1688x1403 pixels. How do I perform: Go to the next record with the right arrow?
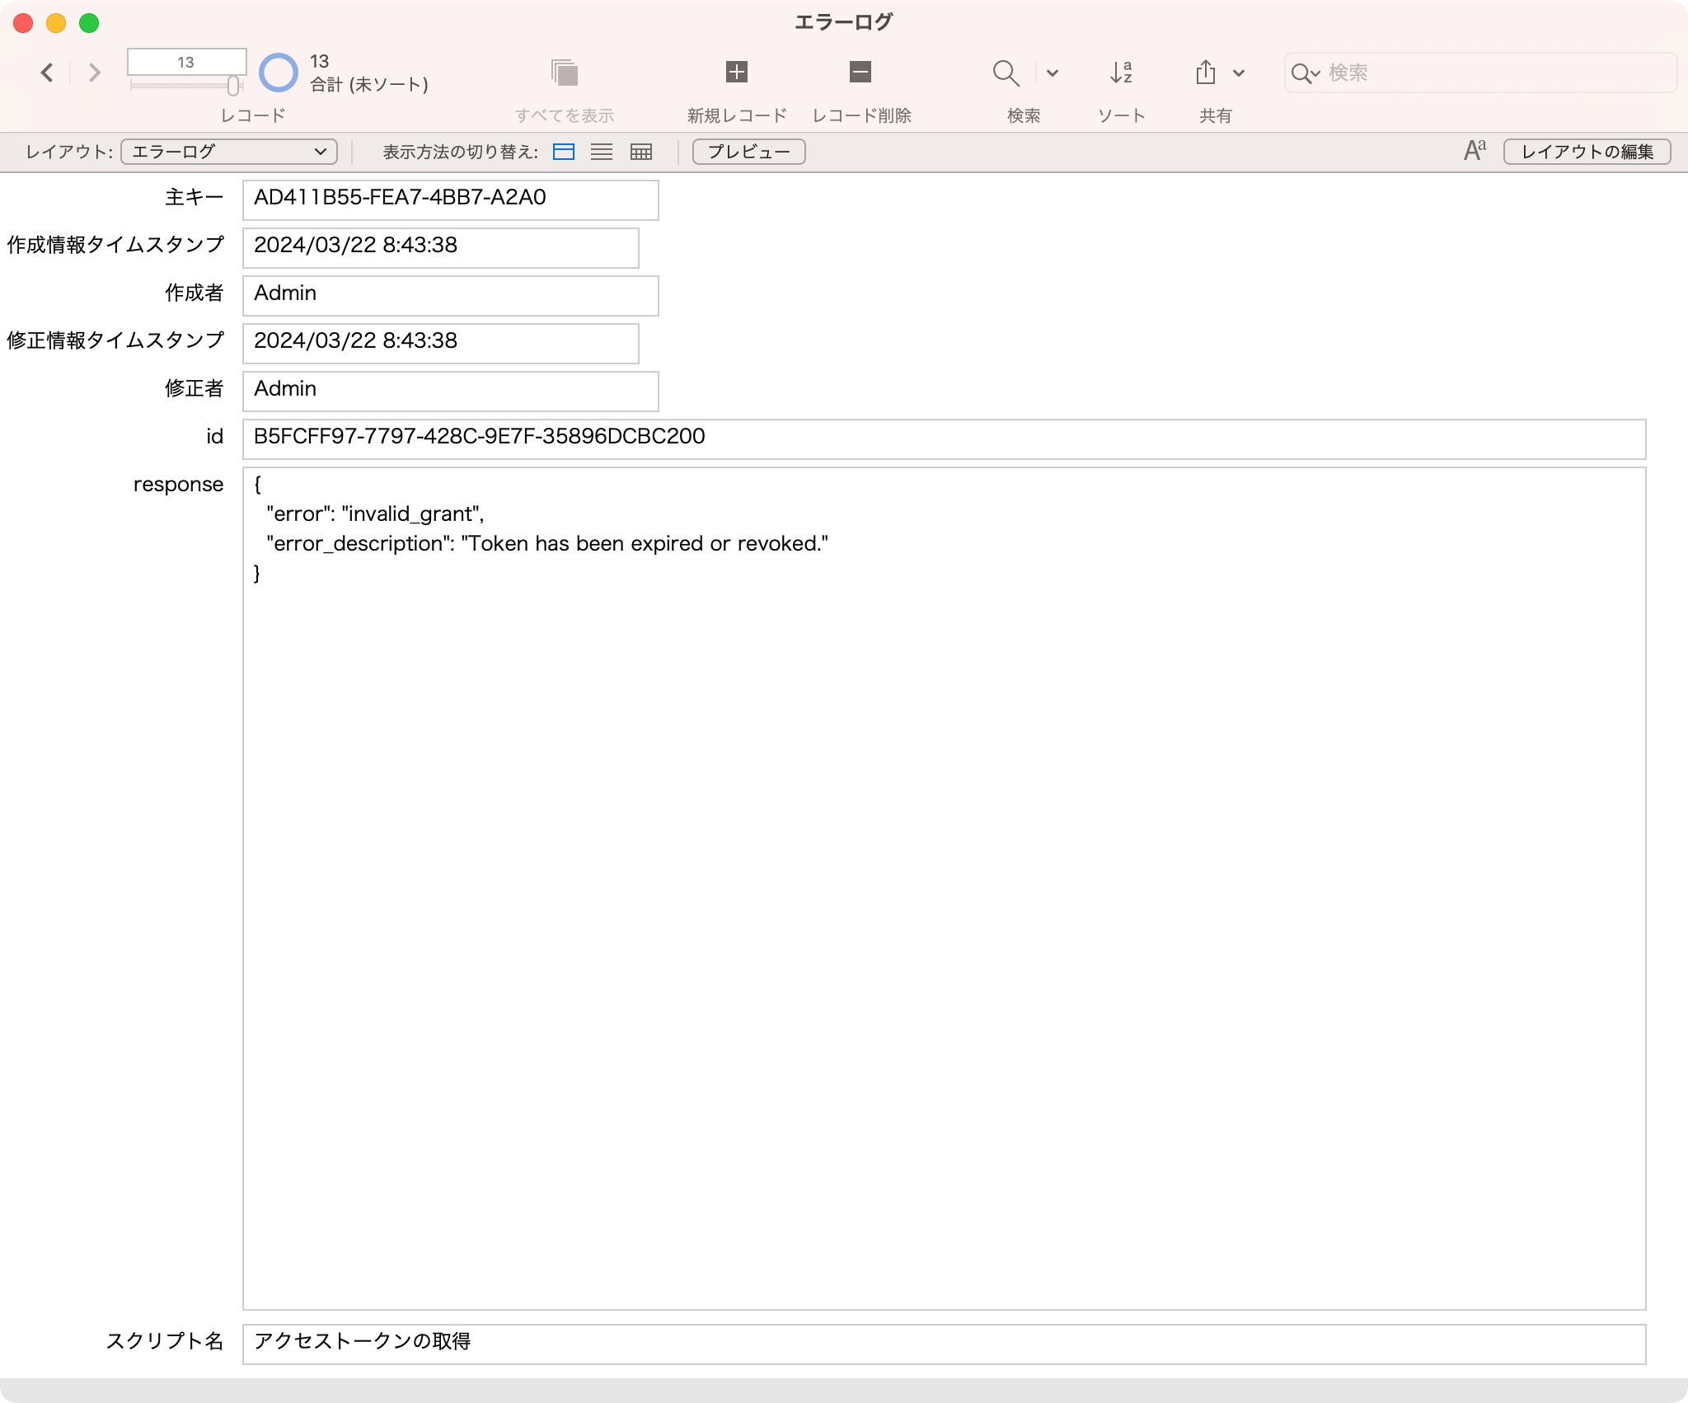click(95, 73)
